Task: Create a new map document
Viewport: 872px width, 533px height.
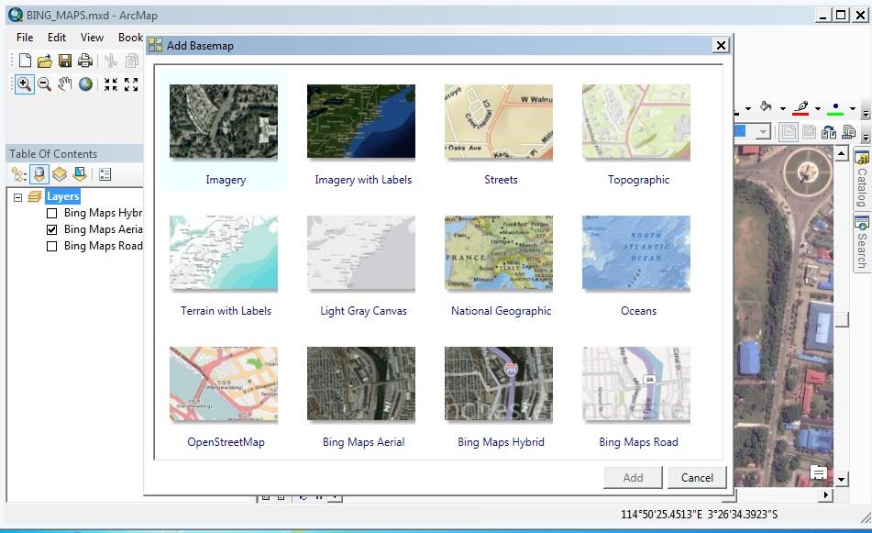Action: 25,61
